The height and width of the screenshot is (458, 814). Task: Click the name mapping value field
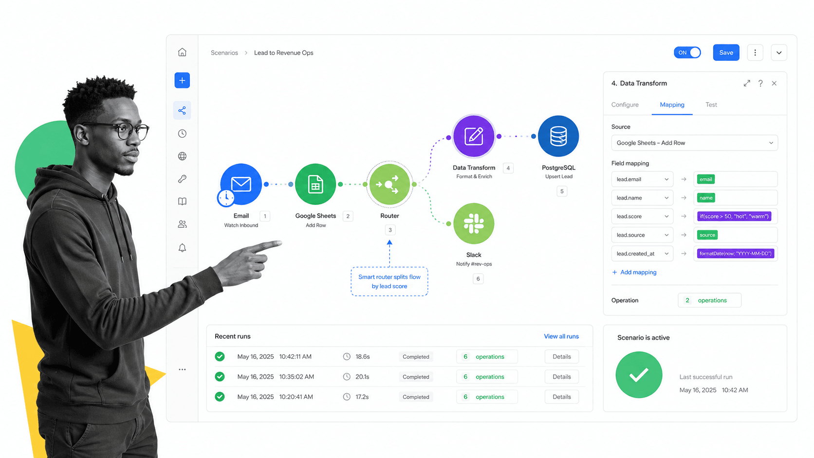tap(736, 198)
